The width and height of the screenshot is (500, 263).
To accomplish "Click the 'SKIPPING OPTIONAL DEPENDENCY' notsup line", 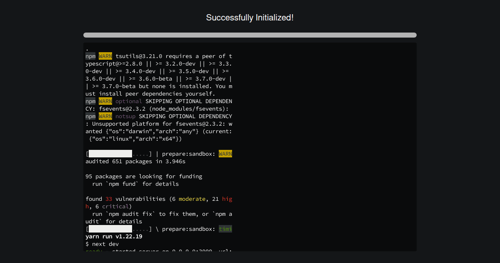I will coord(159,116).
